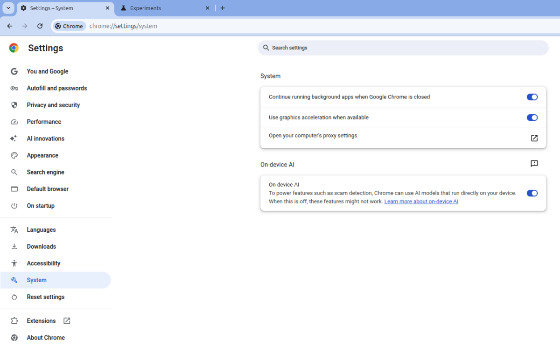
Task: Open a new tab with the plus button
Action: click(x=223, y=8)
